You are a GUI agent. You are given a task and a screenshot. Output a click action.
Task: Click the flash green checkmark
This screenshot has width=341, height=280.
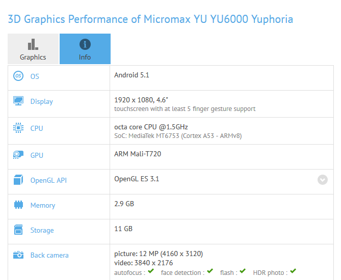coord(242,271)
